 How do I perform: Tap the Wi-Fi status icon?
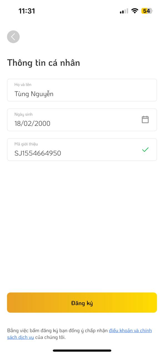click(135, 11)
